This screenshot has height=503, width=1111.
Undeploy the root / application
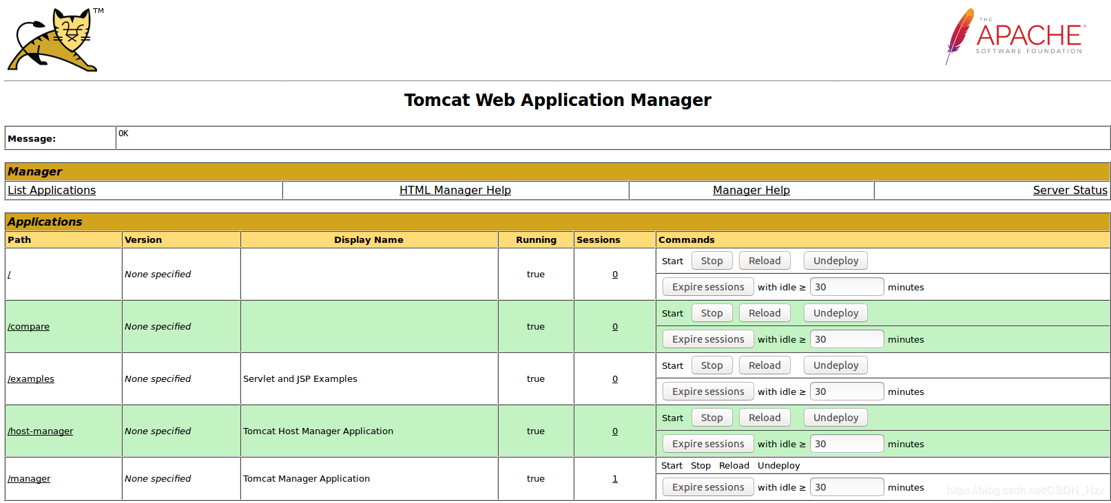pos(835,261)
